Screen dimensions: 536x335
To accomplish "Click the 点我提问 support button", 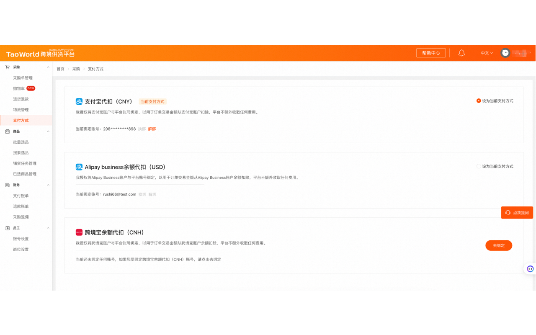I will tap(517, 213).
